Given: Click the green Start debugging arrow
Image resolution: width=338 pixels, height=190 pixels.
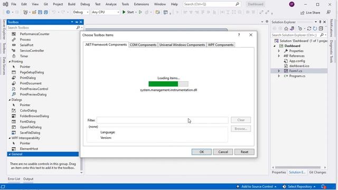Looking at the screenshot, I should 124,12.
